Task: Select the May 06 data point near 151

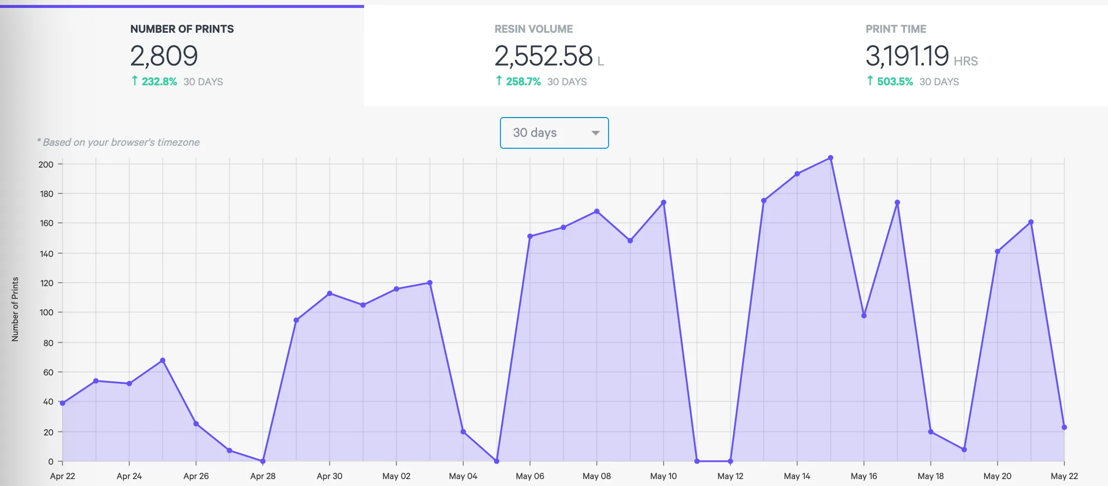Action: pos(530,237)
